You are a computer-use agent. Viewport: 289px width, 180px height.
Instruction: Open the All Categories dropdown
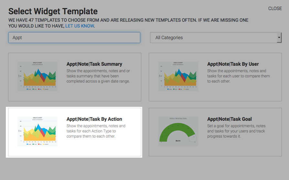point(216,38)
